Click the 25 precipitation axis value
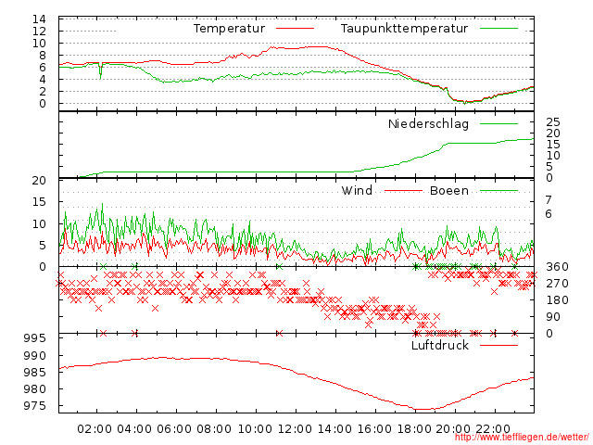 point(553,121)
